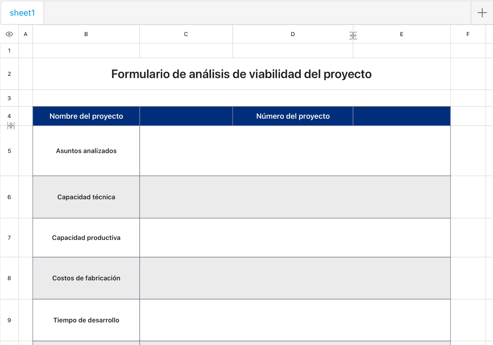Select column A header

pos(26,34)
